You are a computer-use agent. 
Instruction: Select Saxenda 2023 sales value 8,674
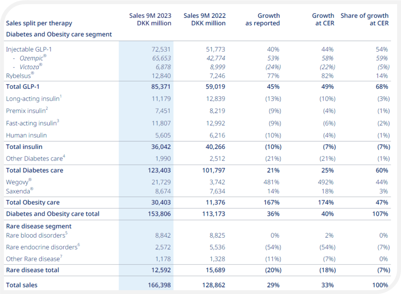click(163, 191)
